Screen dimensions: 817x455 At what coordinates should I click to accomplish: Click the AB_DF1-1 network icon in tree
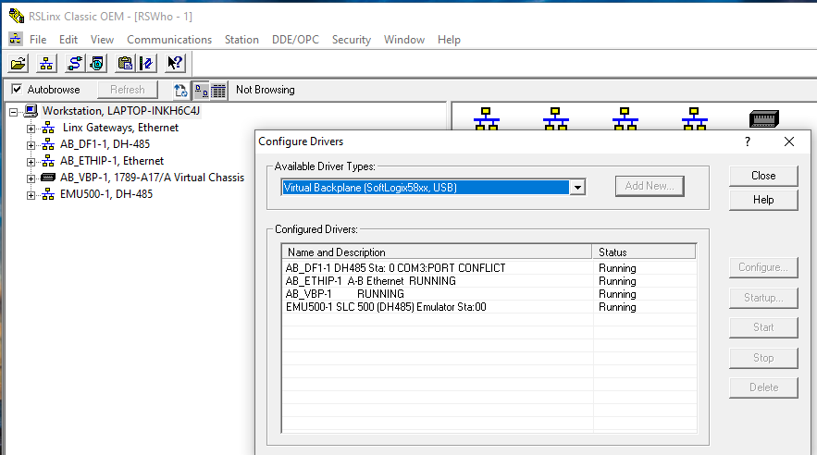pos(48,144)
